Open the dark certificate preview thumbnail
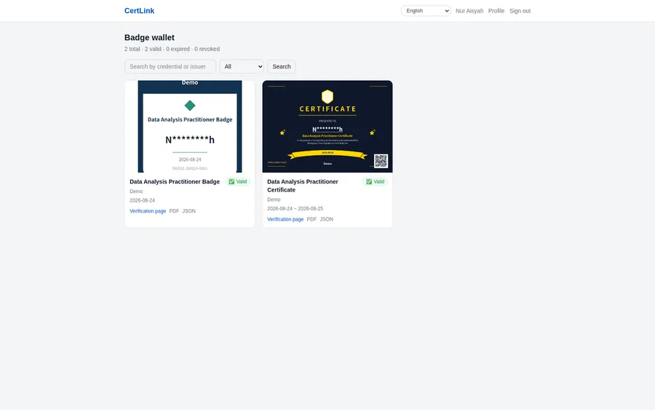 coord(327,126)
